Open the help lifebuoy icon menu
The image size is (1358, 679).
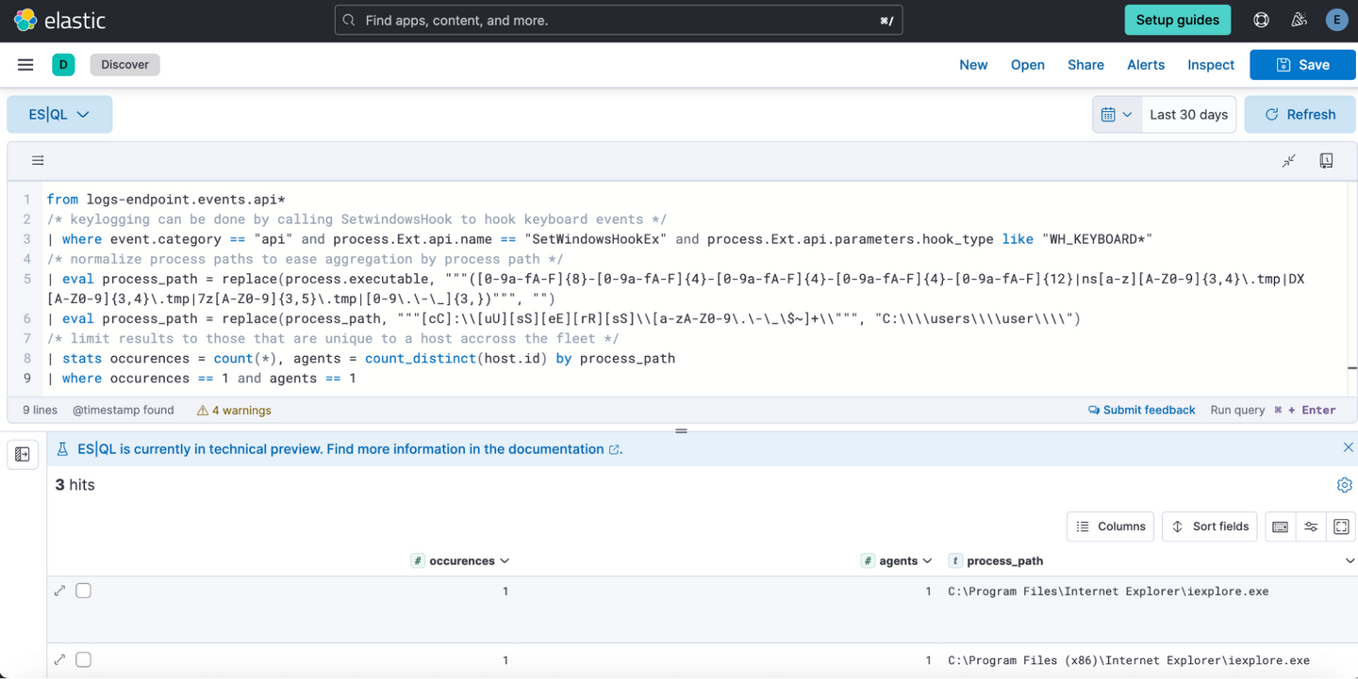[1261, 20]
